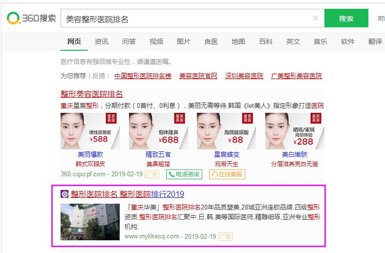Click the 假体隆鼻 ¥688 ad image
The width and height of the screenshot is (385, 253).
(159, 131)
